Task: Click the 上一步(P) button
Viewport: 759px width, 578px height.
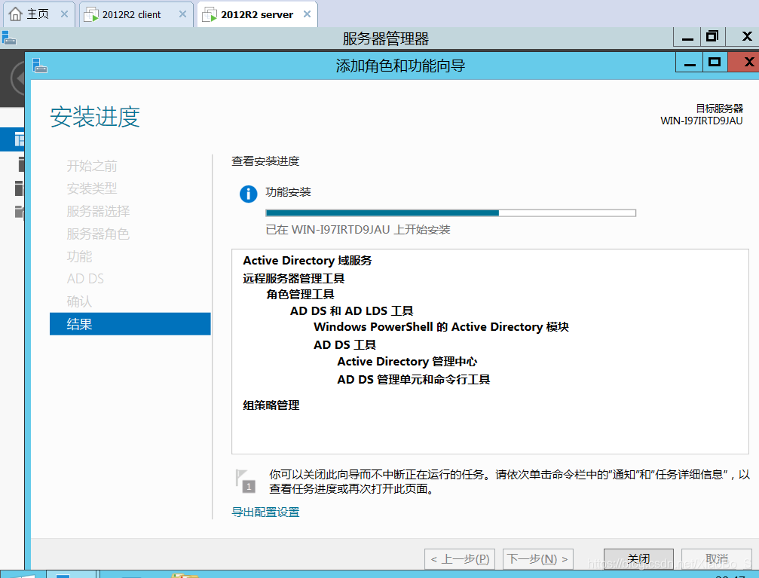Action: 460,559
